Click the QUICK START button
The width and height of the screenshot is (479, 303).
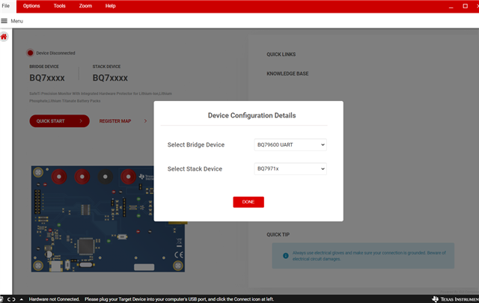(60, 121)
